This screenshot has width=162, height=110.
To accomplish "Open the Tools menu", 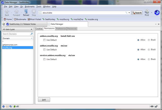I will (x=39, y=7).
